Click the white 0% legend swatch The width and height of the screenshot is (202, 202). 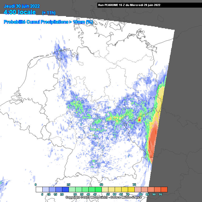39,189
